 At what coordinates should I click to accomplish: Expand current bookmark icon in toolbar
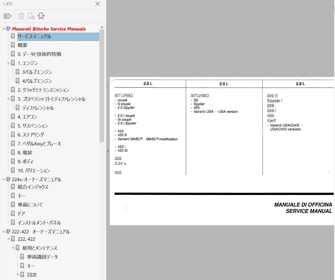(x=41, y=16)
